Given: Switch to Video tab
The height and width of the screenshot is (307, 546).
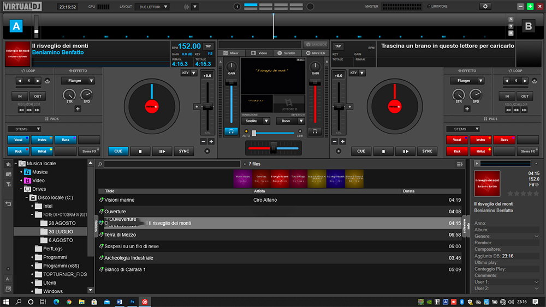Looking at the screenshot, I should (x=259, y=53).
